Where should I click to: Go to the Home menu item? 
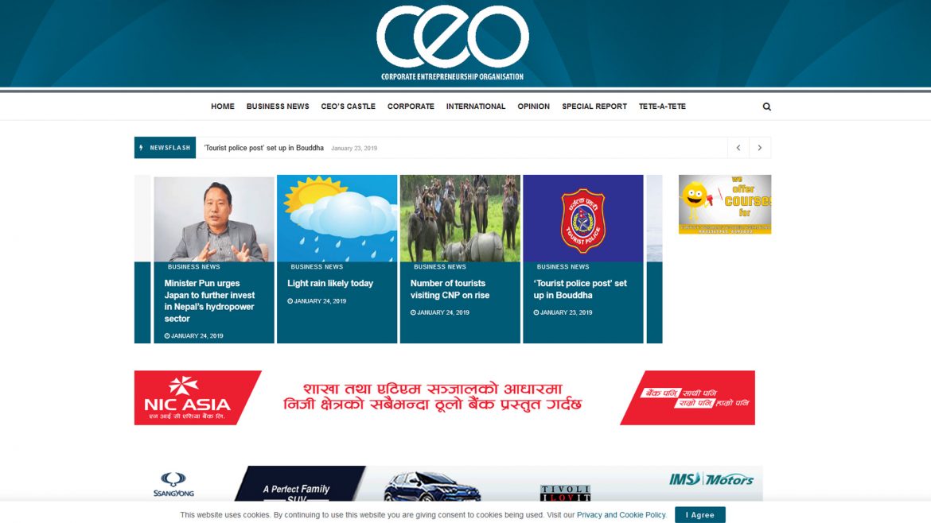click(223, 107)
